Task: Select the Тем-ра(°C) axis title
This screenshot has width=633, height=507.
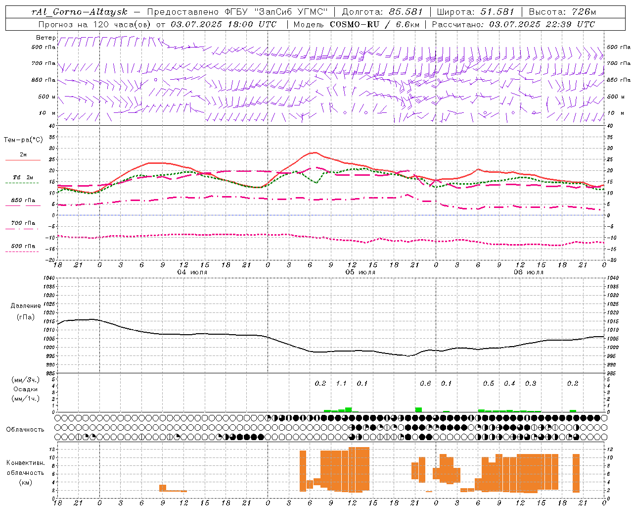Action: click(23, 140)
